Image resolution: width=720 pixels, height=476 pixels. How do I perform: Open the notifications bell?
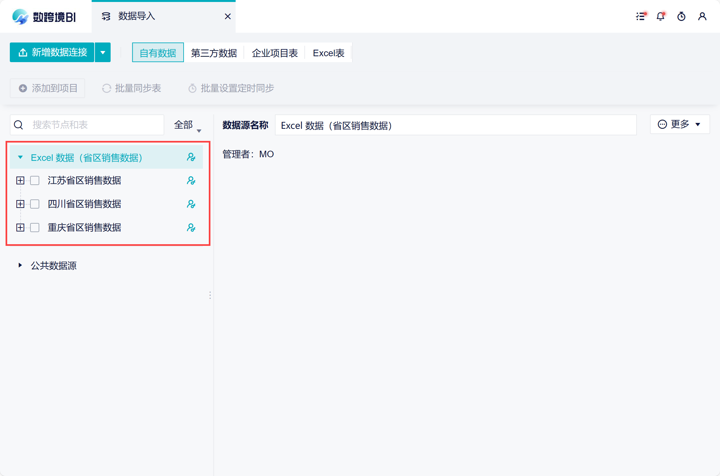point(661,16)
